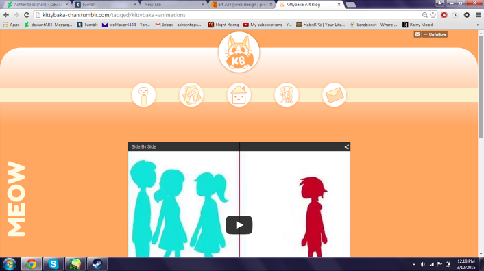Expand the bookmarks overflow chevron
The image size is (484, 271).
coord(478,25)
